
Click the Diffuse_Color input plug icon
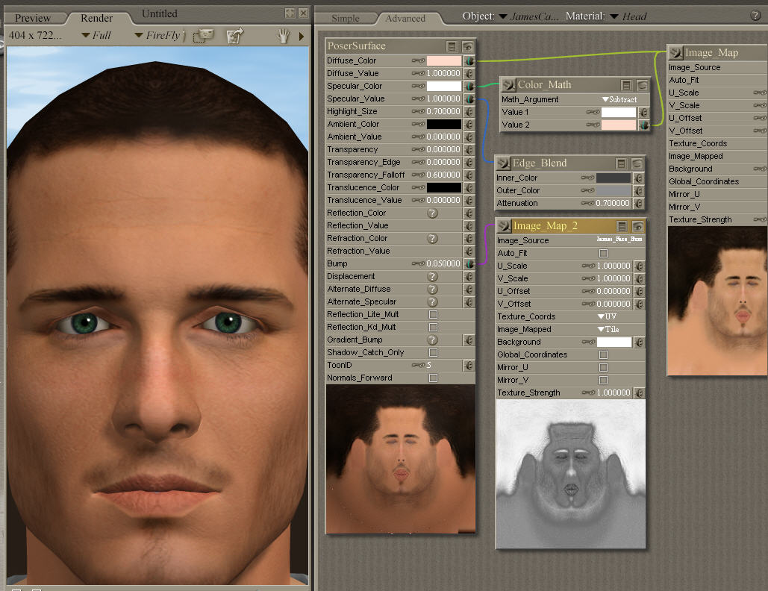point(469,60)
